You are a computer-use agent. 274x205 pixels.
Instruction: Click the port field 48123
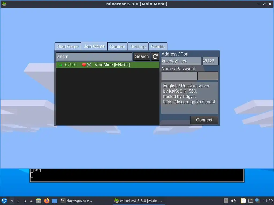[x=210, y=61]
